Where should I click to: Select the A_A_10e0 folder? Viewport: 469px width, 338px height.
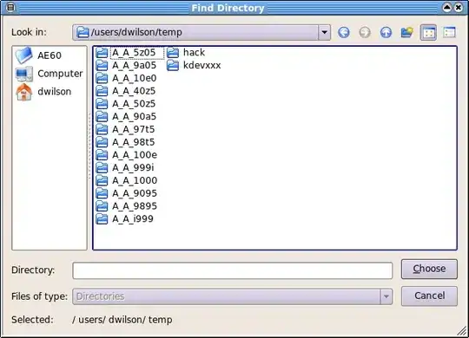126,78
